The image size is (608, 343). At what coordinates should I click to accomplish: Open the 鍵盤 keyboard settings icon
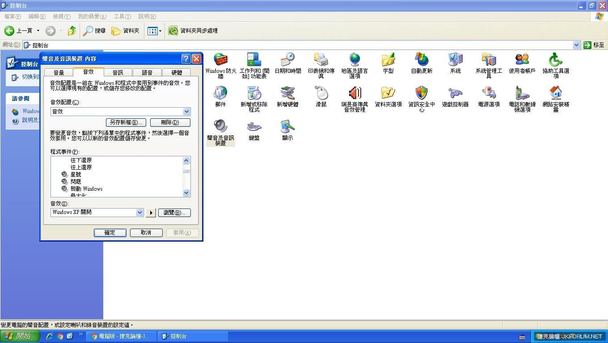(x=254, y=127)
